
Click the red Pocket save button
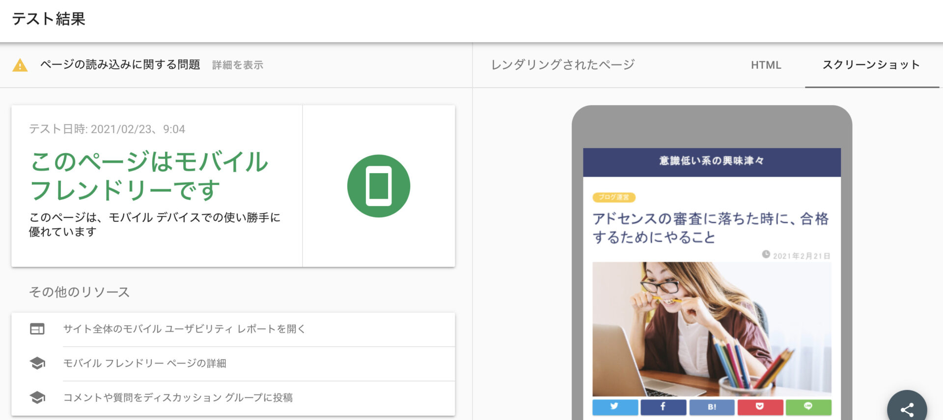(x=760, y=407)
